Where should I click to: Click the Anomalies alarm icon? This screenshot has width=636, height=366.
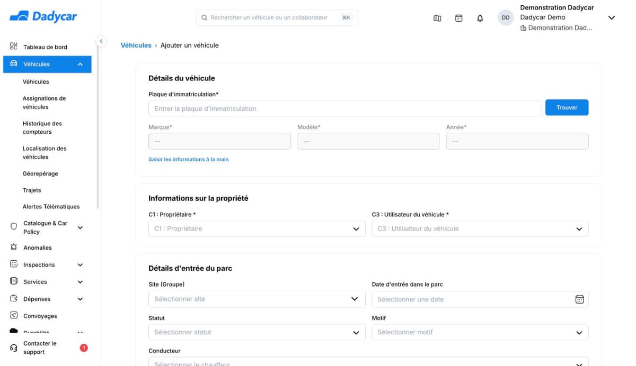click(14, 247)
